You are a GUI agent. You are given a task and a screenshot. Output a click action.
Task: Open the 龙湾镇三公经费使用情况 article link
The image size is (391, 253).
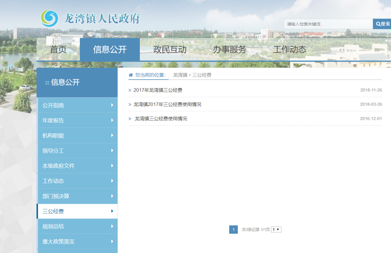click(x=161, y=119)
